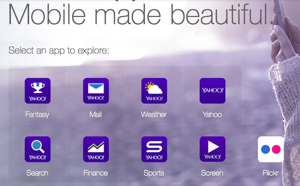The width and height of the screenshot is (300, 186).
Task: Click the "Yahoo" app label
Action: 212,114
